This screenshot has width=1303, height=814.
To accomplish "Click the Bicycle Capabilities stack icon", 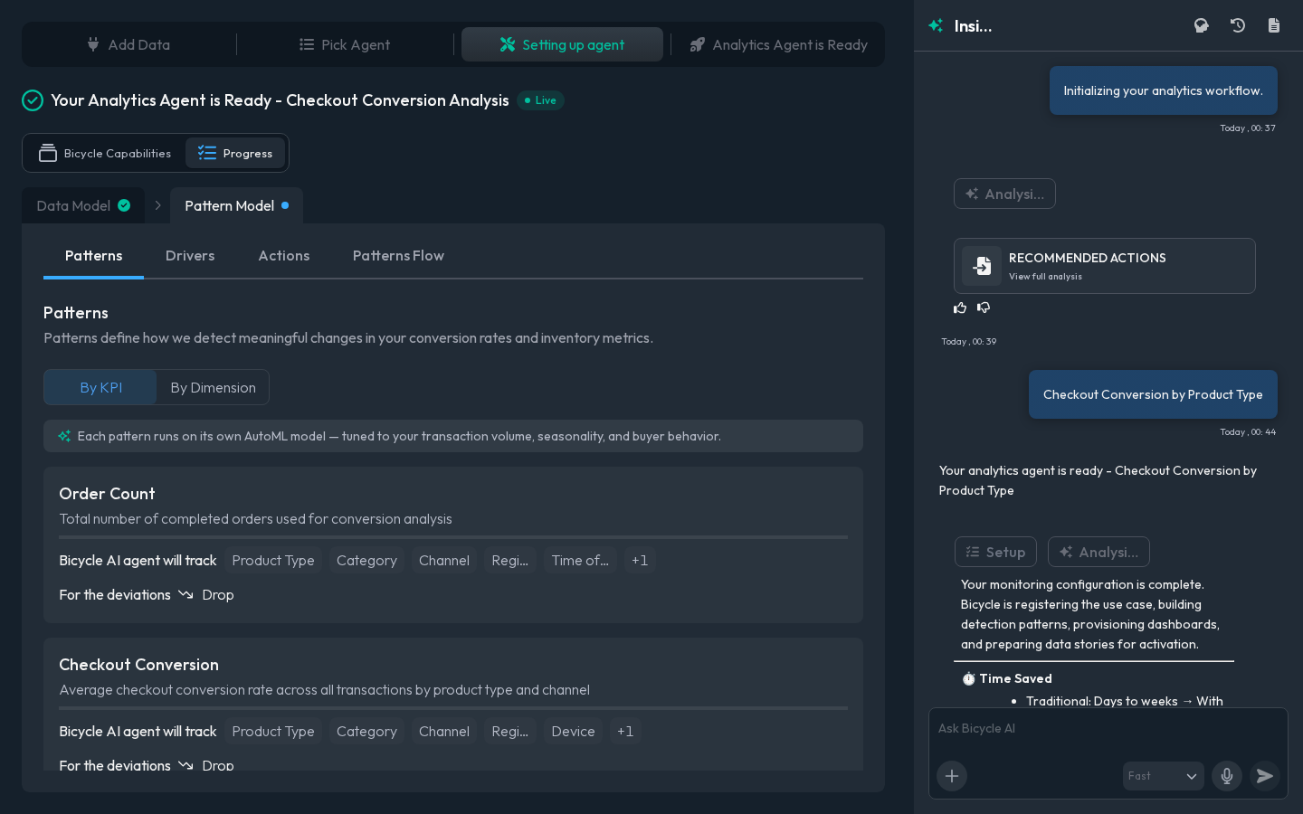I will (x=48, y=153).
